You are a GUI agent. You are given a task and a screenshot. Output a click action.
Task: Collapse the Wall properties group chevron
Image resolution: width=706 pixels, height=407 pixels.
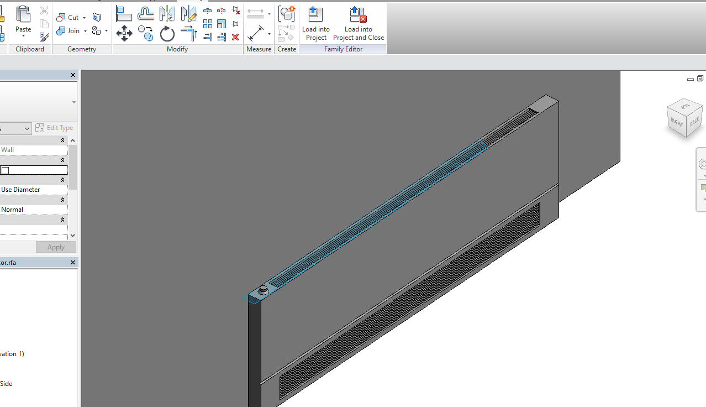coord(62,140)
